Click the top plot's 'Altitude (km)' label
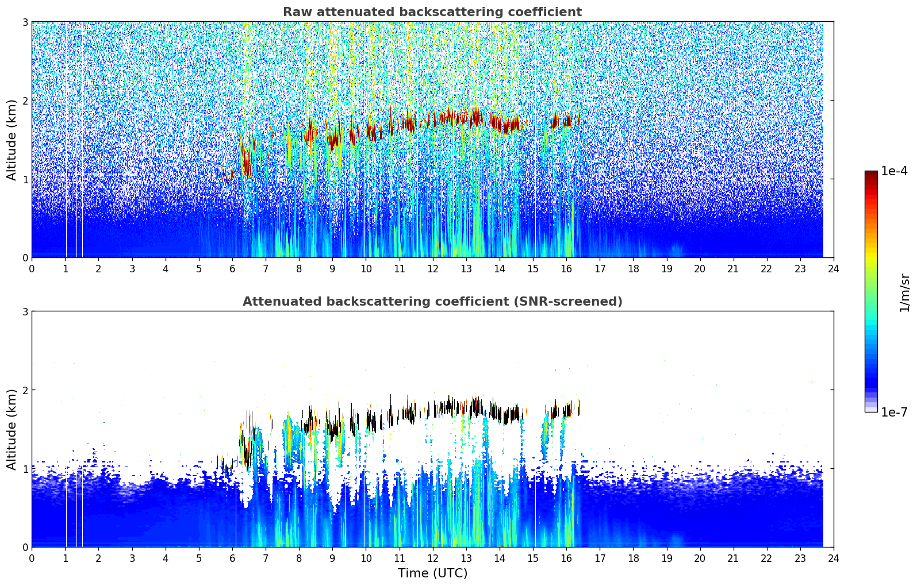 [11, 140]
